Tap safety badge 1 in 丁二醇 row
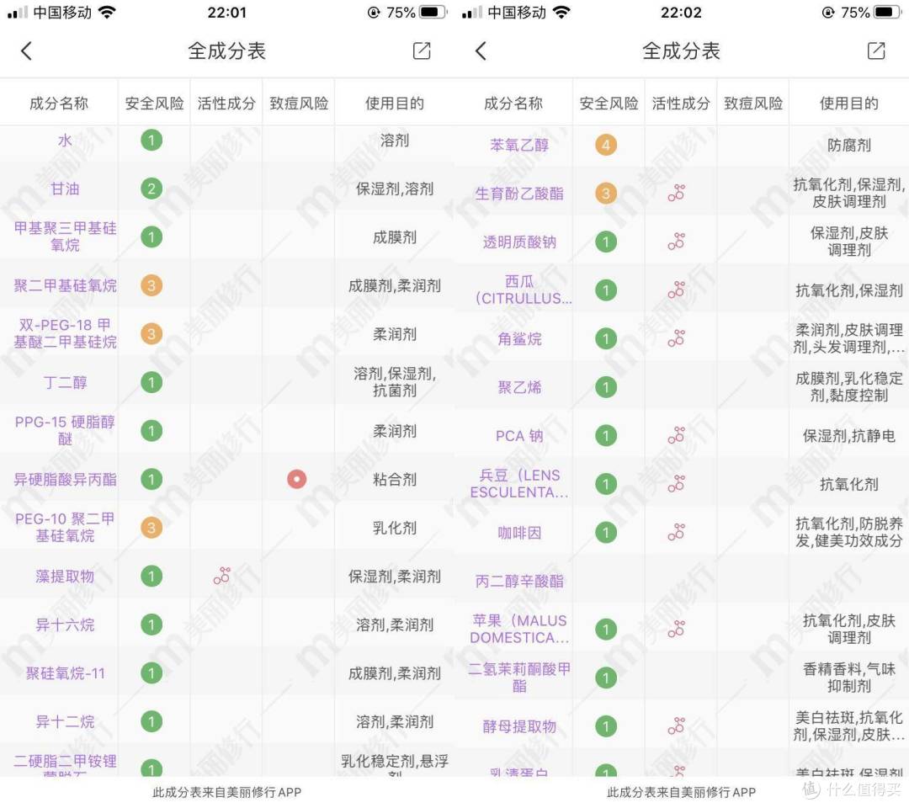 tap(151, 382)
